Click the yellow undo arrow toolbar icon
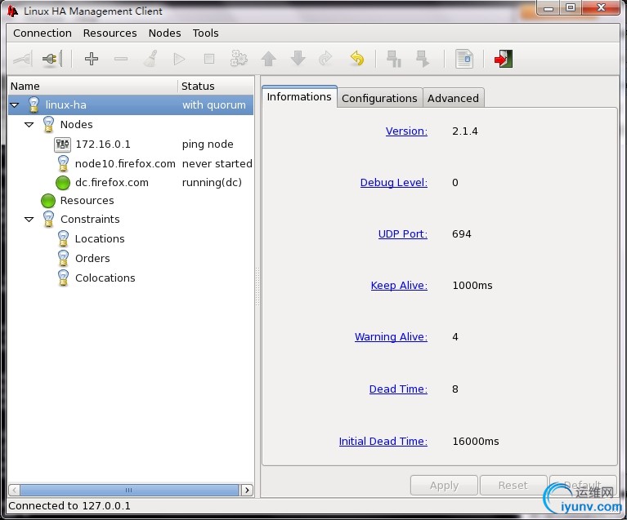Screen dimensions: 627x520 click(x=357, y=59)
